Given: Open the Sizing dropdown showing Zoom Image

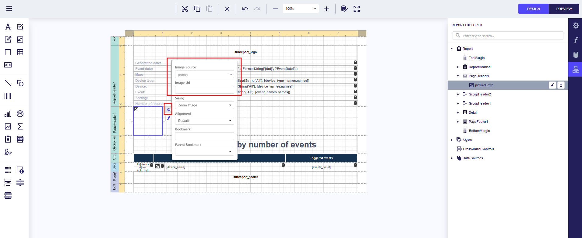Looking at the screenshot, I should pos(204,105).
